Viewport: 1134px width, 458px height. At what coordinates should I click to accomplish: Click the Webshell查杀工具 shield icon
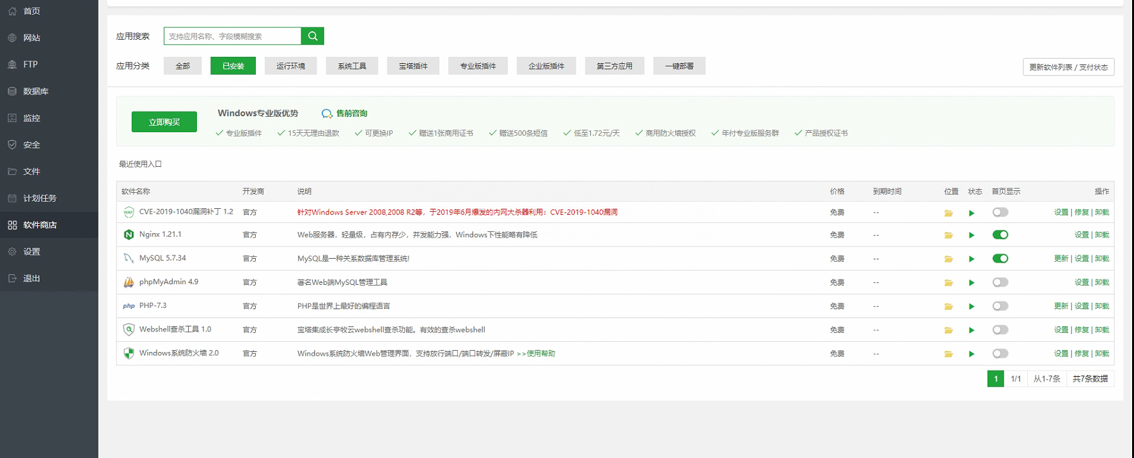pos(129,330)
